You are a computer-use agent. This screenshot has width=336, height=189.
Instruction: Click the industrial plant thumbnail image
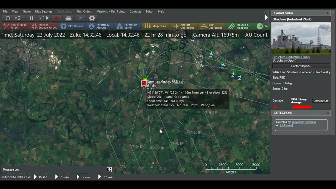coord(301,38)
